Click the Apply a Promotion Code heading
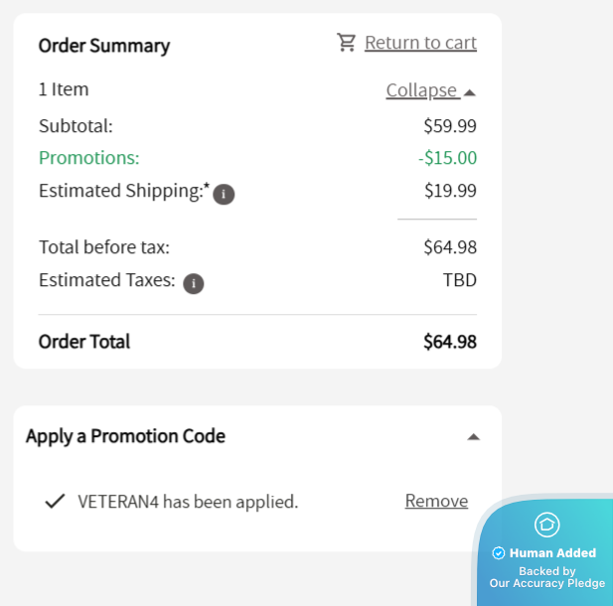This screenshot has width=613, height=606. coord(125,436)
